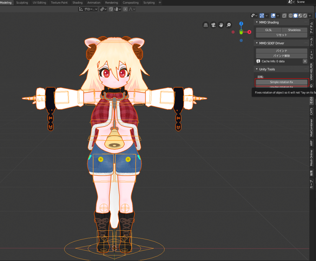Select material preview shading mode

tap(300, 16)
